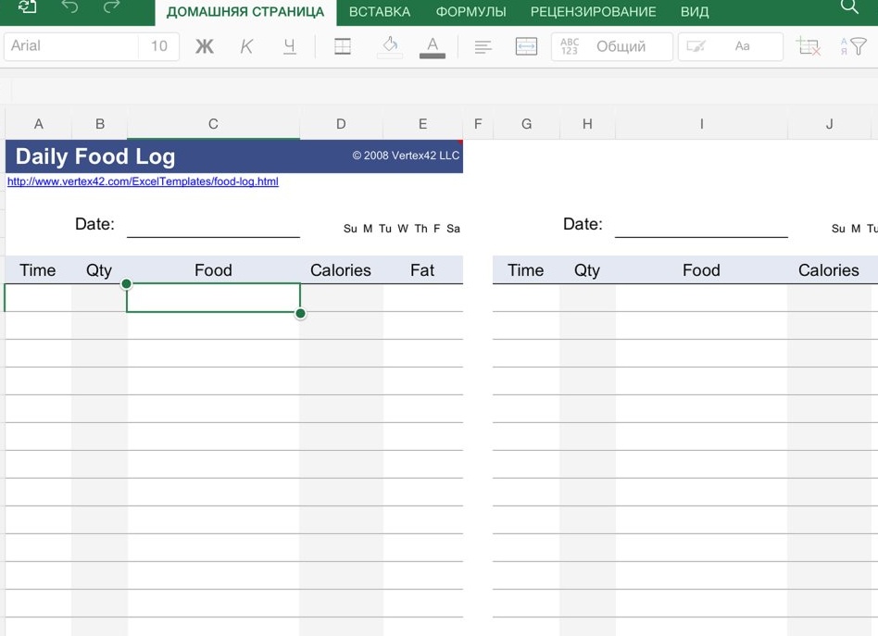Click the Undo arrow icon
Viewport: 878px width, 636px height.
coord(69,10)
